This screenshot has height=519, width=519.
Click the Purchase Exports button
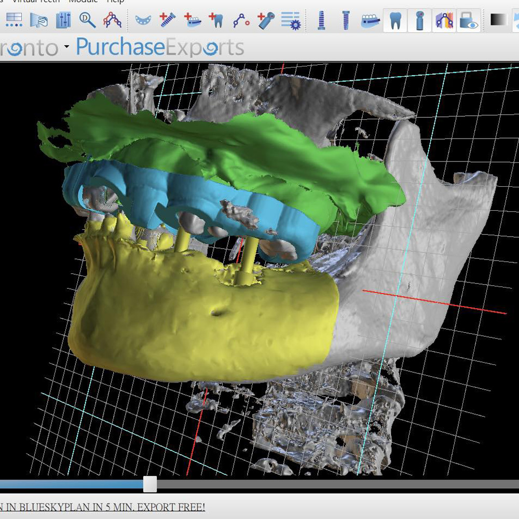coord(160,47)
